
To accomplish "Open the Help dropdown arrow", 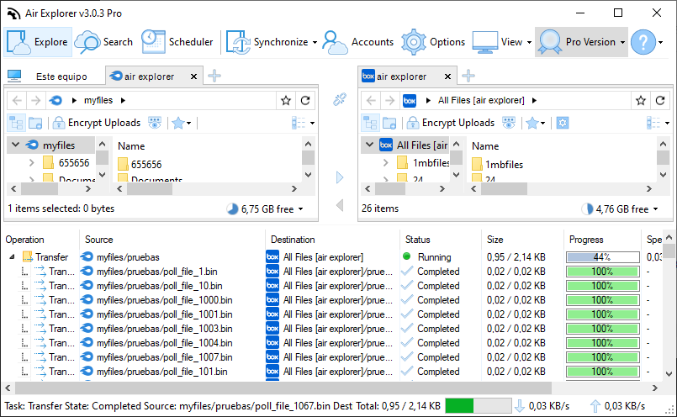I will pos(660,42).
